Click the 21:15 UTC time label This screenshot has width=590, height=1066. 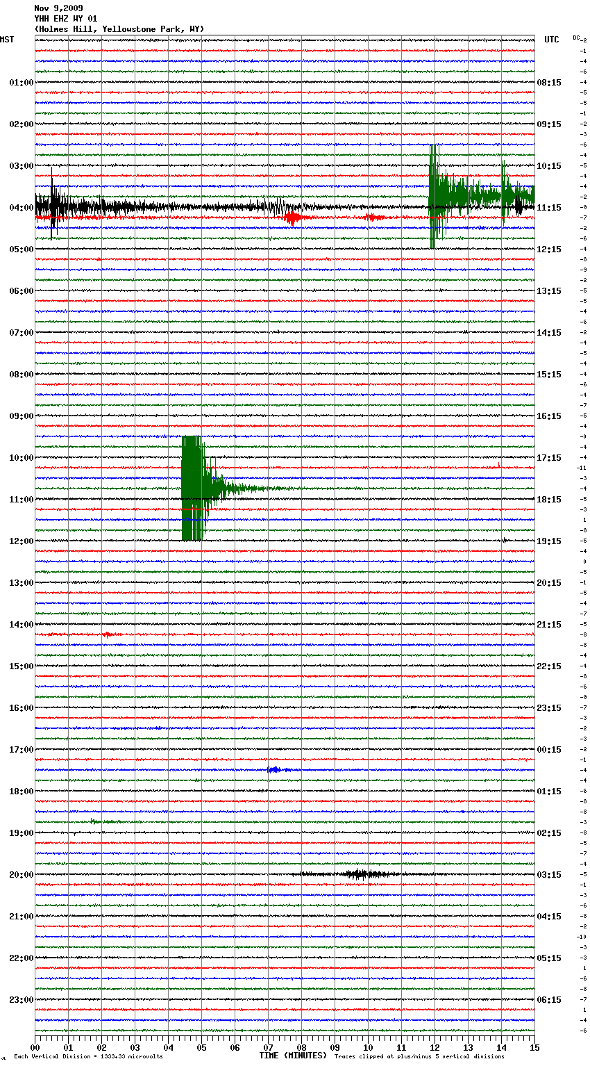[x=549, y=625]
